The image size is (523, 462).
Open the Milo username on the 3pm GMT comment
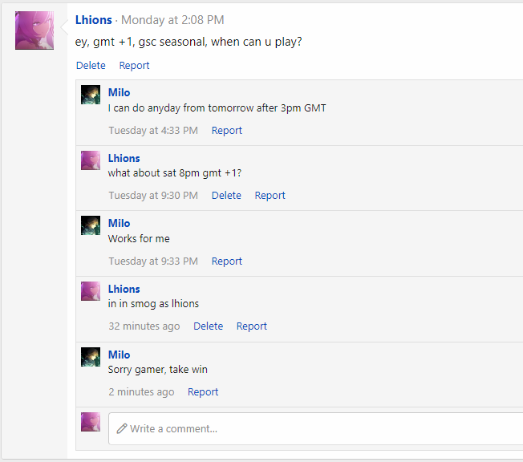pos(119,92)
